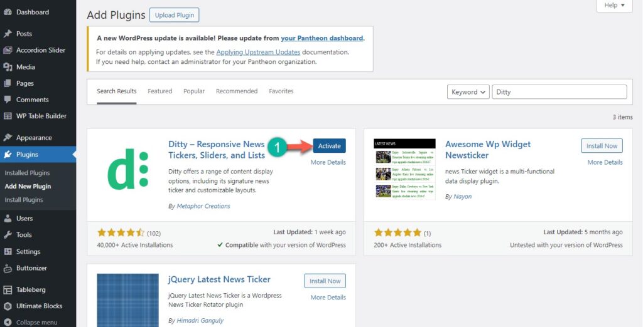The width and height of the screenshot is (643, 327).
Task: Click the Collapse menu label
Action: pos(37,323)
